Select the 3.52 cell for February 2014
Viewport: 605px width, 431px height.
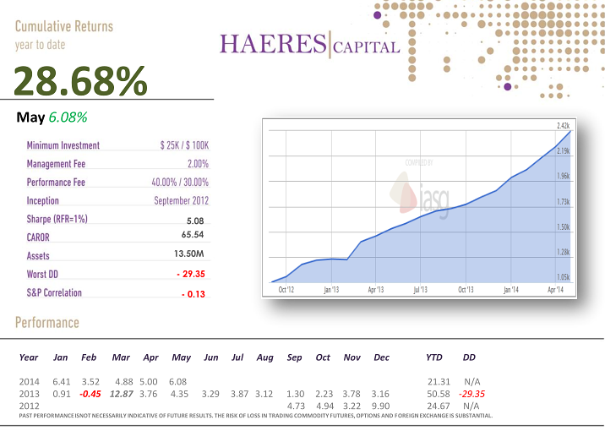click(90, 382)
